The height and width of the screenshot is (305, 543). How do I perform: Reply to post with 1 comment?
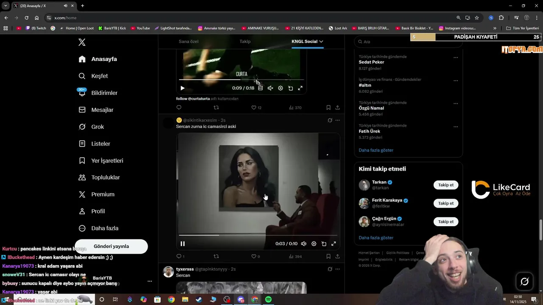pos(180,256)
